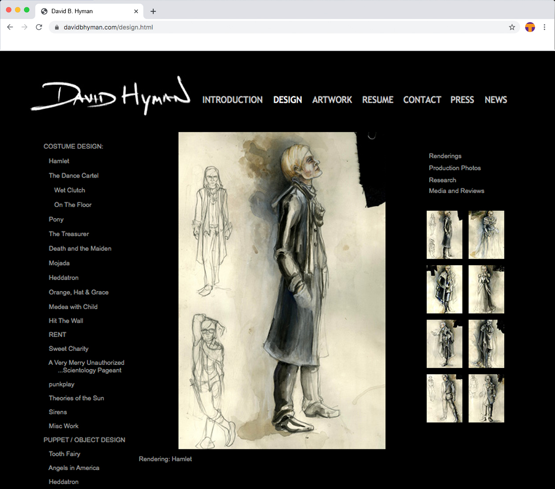Navigate to the CONTACT page
The width and height of the screenshot is (555, 489).
coord(422,100)
